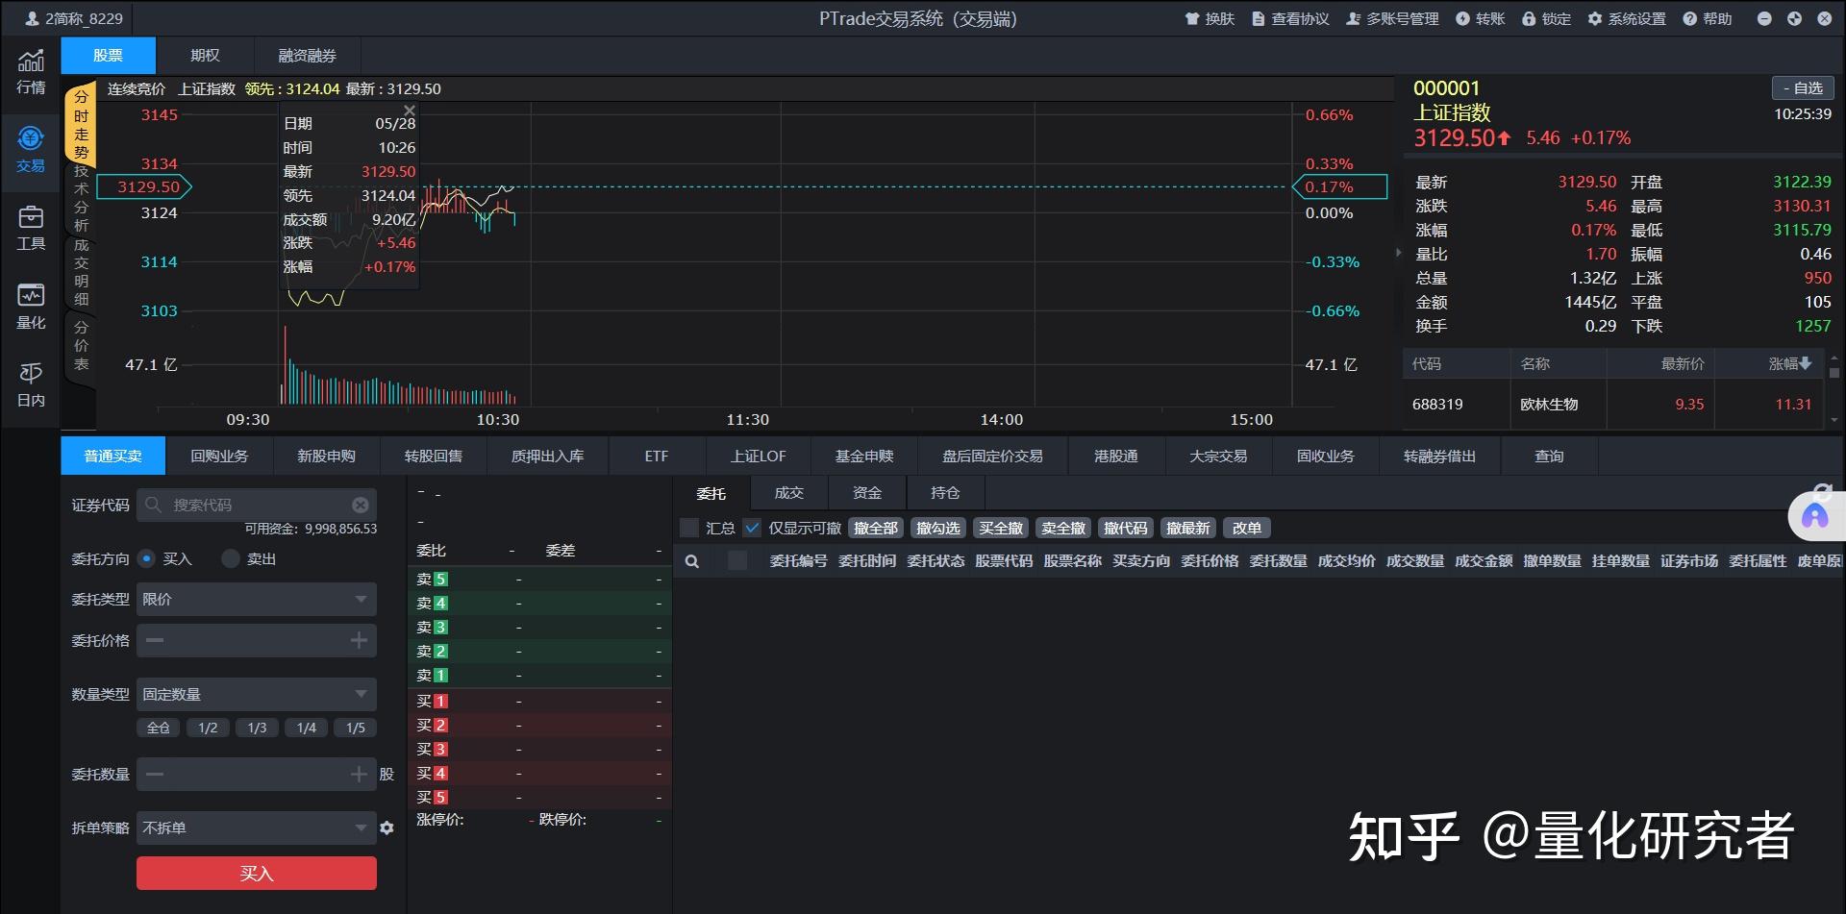Screen dimensions: 1846x914
Task: Open the 行情 sidebar panel icon
Action: pyautogui.click(x=30, y=70)
